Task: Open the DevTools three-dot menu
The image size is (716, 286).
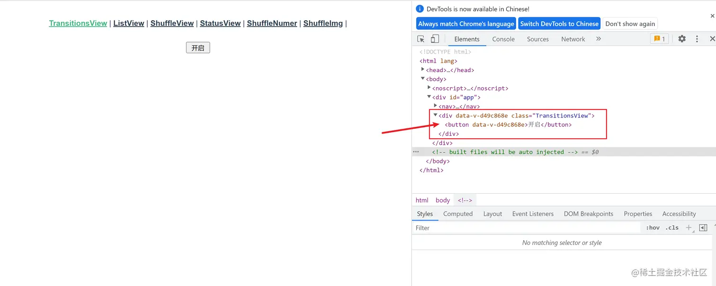Action: tap(697, 39)
